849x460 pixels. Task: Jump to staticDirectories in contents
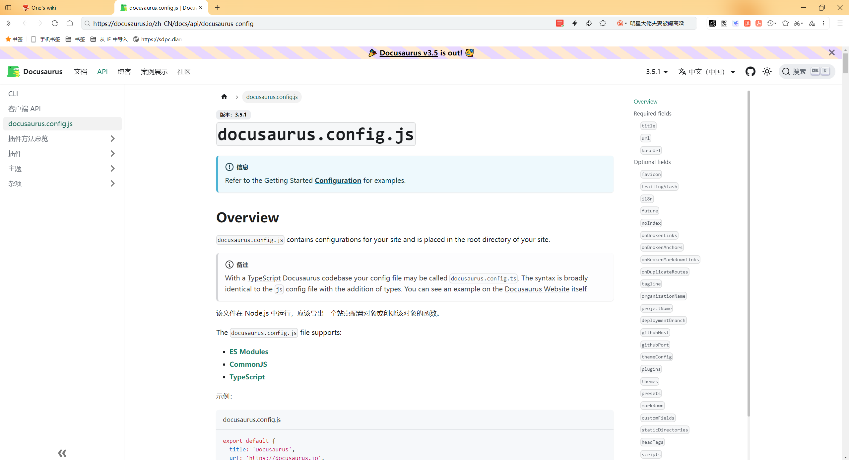(665, 430)
